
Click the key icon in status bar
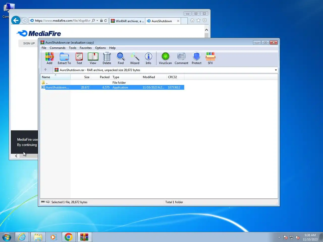tap(48, 202)
